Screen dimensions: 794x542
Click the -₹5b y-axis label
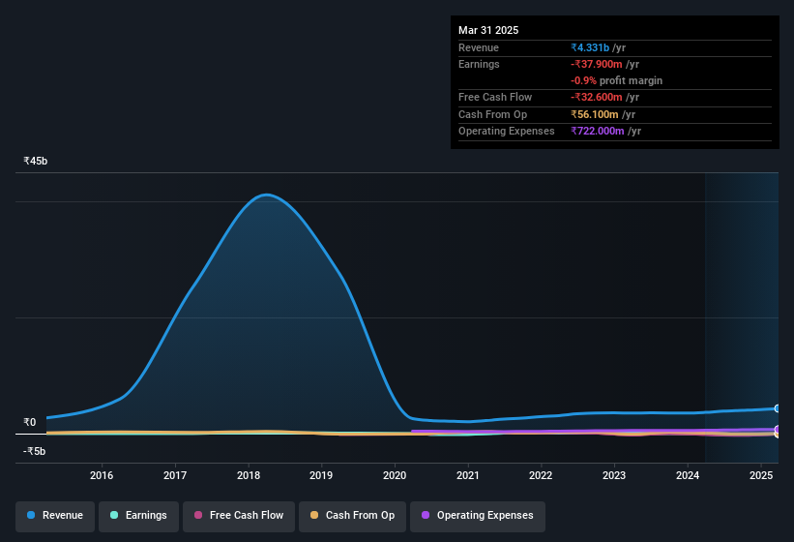pos(35,451)
